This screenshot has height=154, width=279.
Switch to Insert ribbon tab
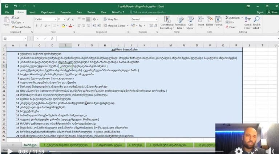[32, 12]
